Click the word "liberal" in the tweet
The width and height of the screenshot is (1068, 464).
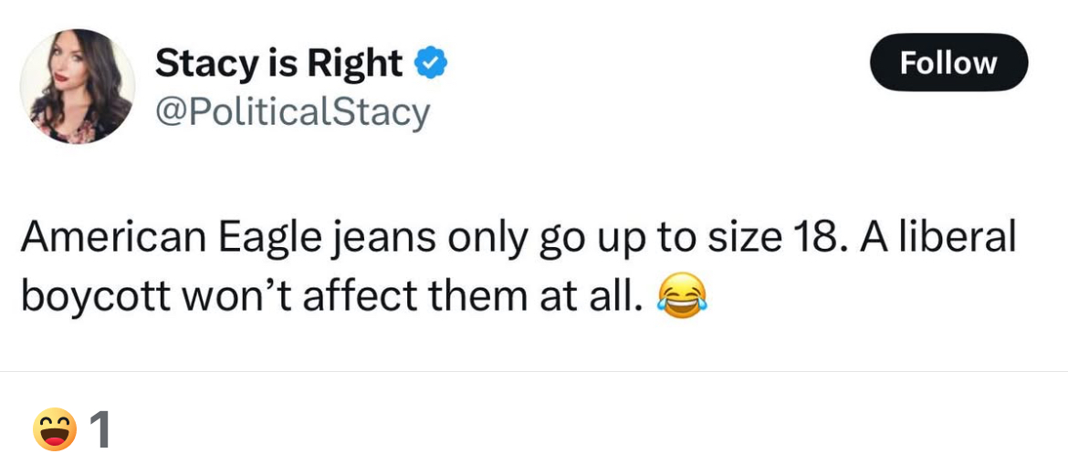[x=958, y=239]
